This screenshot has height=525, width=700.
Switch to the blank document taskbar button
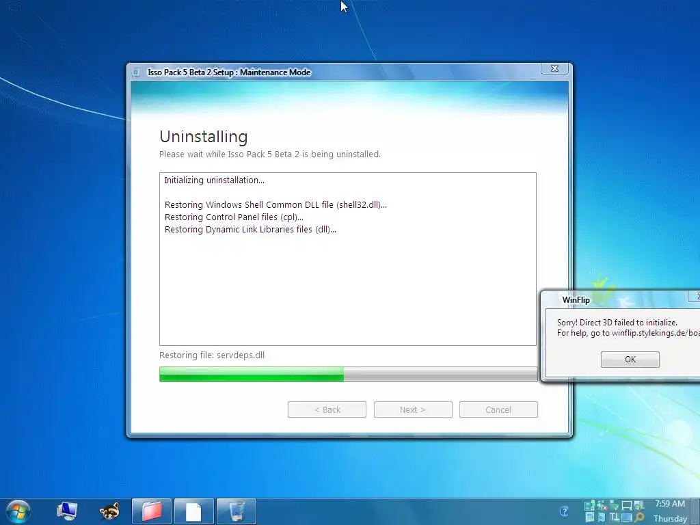point(193,511)
